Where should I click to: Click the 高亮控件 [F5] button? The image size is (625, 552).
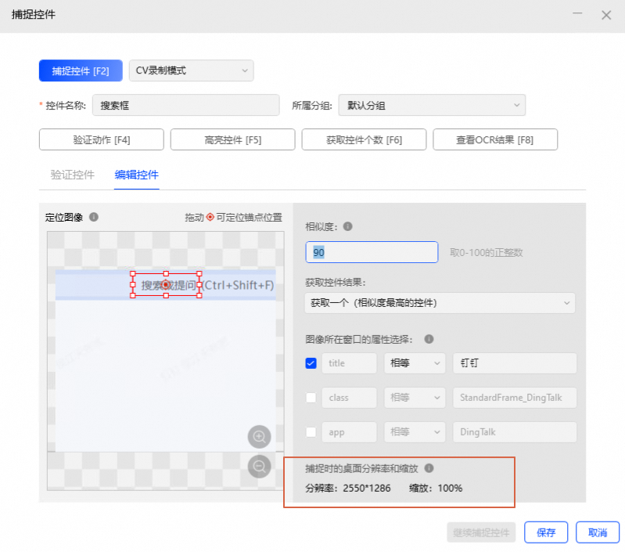pyautogui.click(x=233, y=139)
